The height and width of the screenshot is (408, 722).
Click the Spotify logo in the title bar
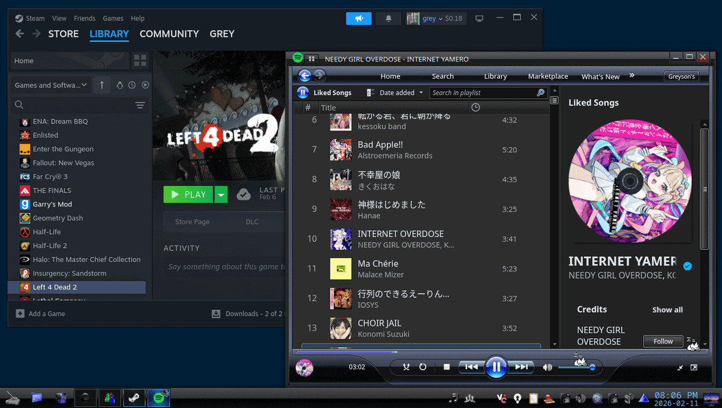298,58
